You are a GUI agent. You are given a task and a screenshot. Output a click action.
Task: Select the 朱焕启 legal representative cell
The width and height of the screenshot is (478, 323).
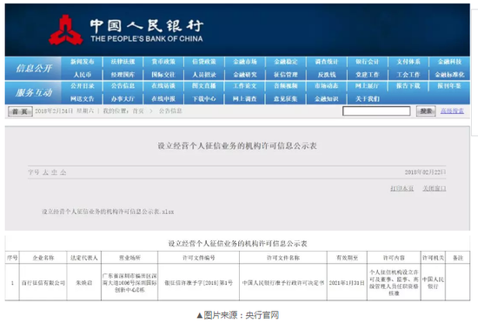click(84, 283)
